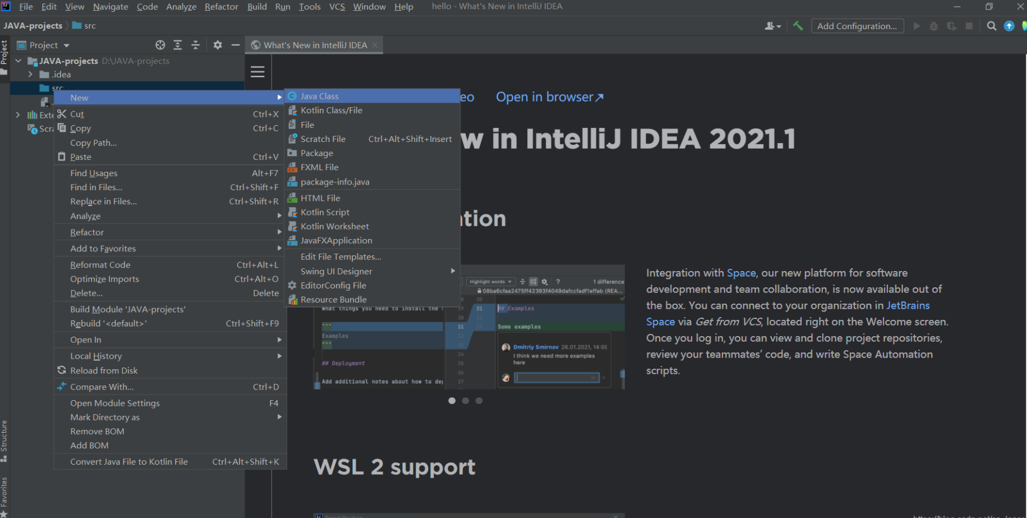
Task: Open the Tools menu
Action: click(310, 7)
